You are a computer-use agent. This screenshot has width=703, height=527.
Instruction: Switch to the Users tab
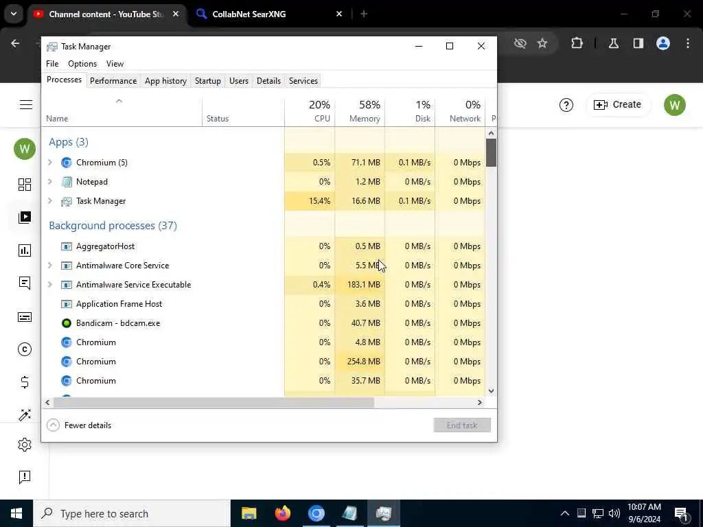pos(238,81)
